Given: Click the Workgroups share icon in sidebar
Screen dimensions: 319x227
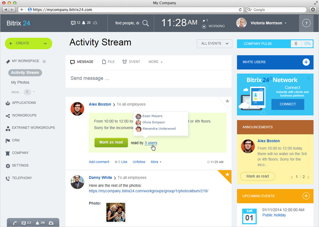Looking at the screenshot, I should [8, 116].
